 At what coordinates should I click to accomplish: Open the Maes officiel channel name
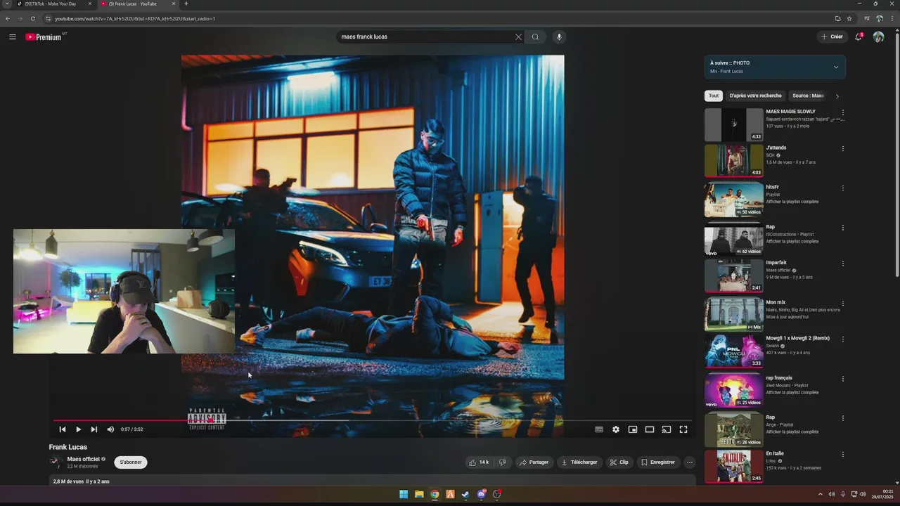[83, 459]
